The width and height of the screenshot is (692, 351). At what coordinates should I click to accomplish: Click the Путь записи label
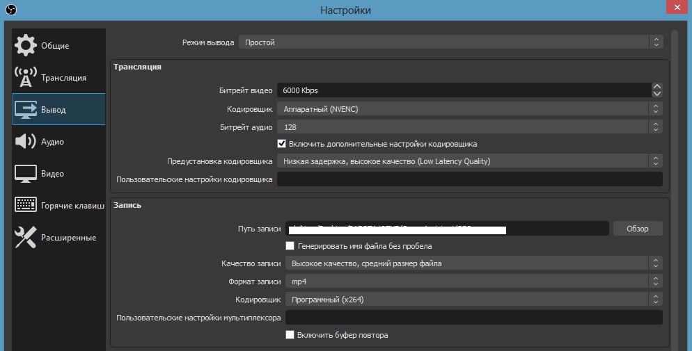coord(260,229)
